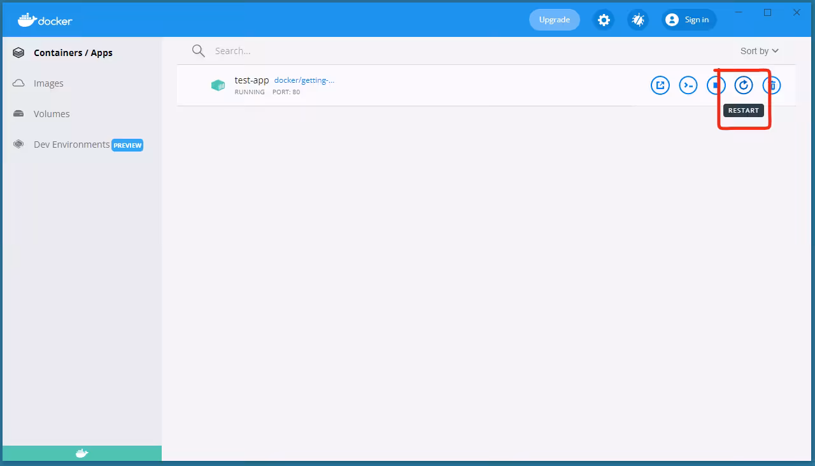The width and height of the screenshot is (815, 466).
Task: Open the troubleshoot bug icon
Action: tap(637, 20)
